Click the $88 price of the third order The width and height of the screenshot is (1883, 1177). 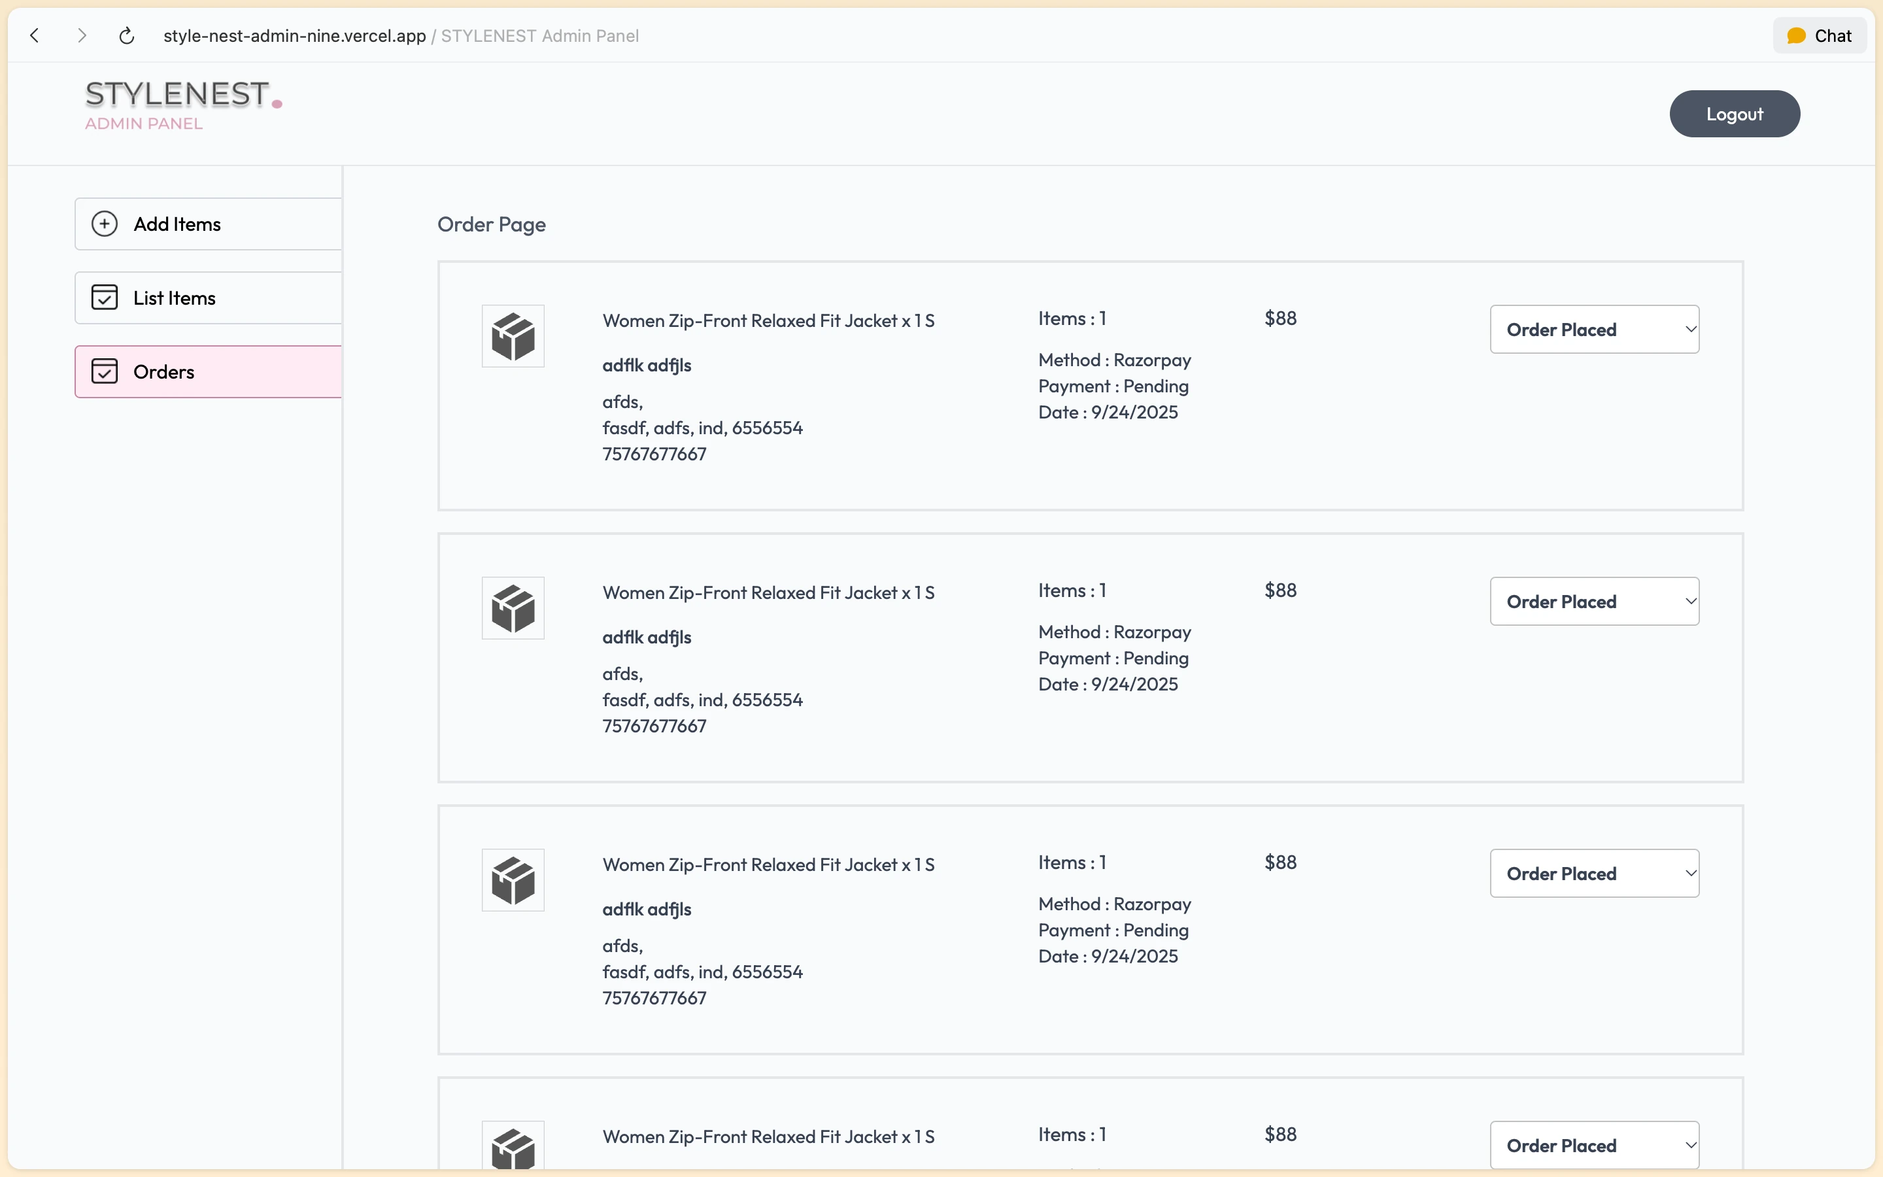click(x=1281, y=862)
